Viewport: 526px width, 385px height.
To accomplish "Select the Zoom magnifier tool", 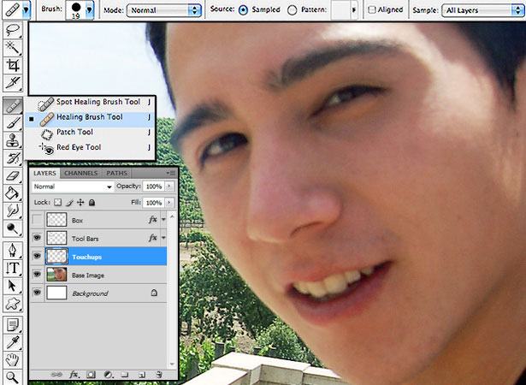I will (13, 376).
